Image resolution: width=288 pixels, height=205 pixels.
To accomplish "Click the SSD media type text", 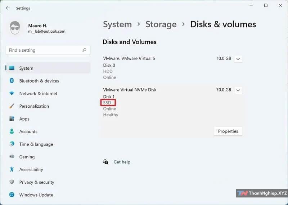I will pos(107,103).
